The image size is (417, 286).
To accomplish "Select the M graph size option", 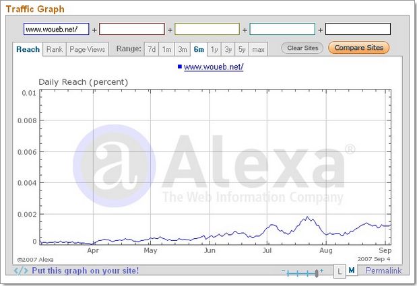I will pos(351,271).
